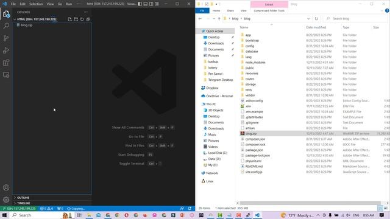
Task: Click SSH remote indicator in status bar
Action: (19, 209)
